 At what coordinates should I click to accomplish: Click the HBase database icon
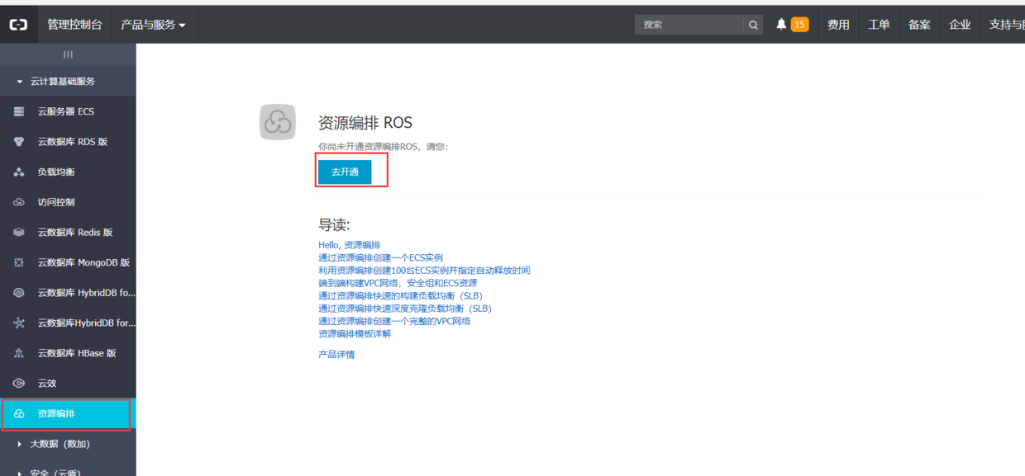[19, 353]
